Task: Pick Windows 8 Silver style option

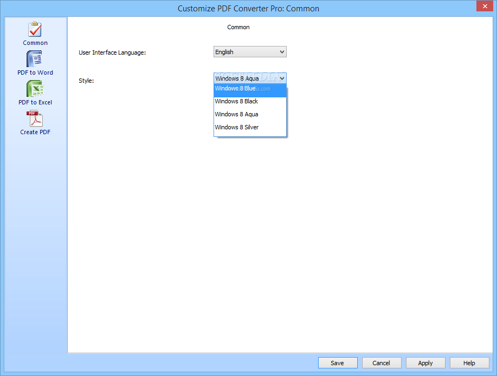Action: [x=250, y=127]
